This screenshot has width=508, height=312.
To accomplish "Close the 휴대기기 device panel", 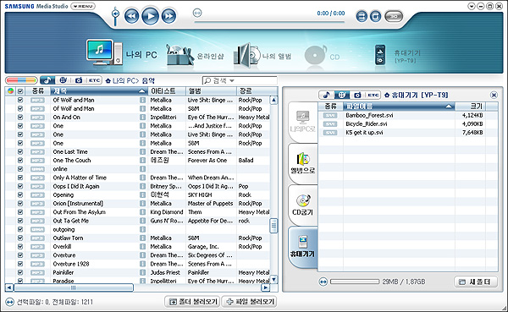I will pyautogui.click(x=494, y=95).
